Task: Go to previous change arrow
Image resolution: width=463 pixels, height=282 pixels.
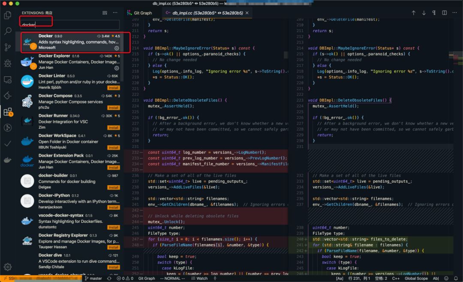Action: (x=414, y=13)
